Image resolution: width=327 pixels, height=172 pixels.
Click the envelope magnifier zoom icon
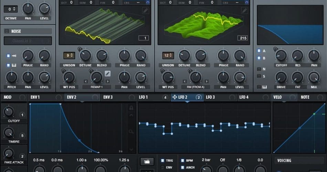(x=131, y=131)
